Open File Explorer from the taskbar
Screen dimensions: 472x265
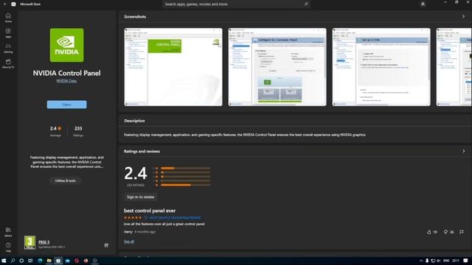[x=49, y=261]
